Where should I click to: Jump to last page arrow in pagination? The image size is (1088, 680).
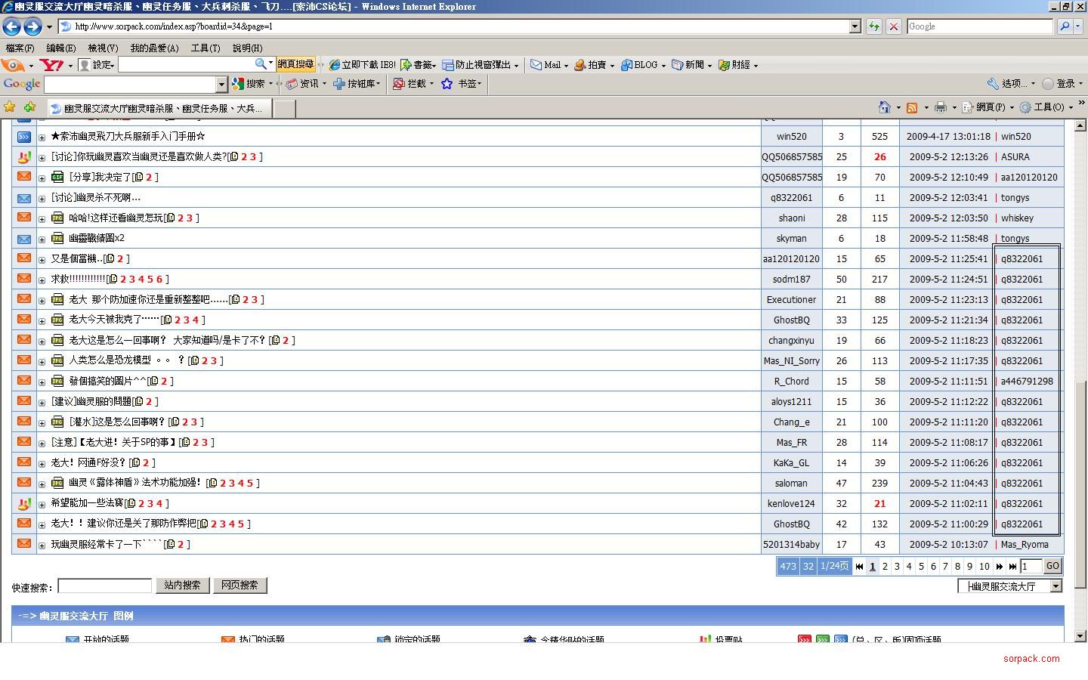(1012, 566)
